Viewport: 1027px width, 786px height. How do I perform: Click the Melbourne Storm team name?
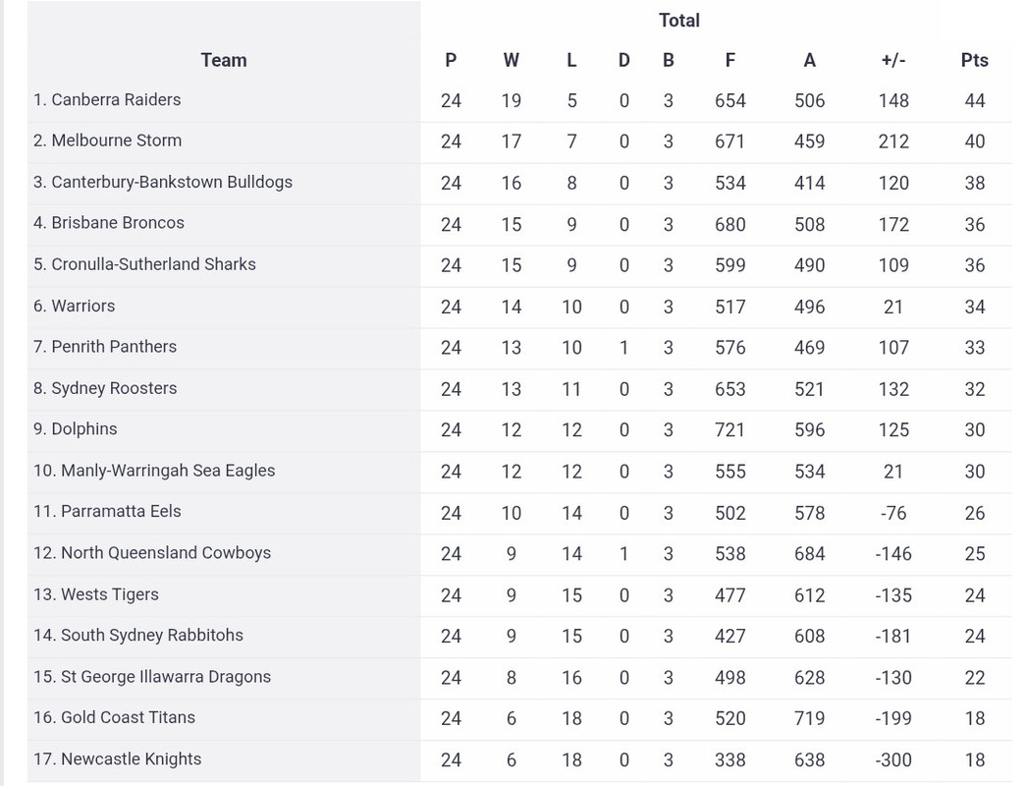point(116,140)
